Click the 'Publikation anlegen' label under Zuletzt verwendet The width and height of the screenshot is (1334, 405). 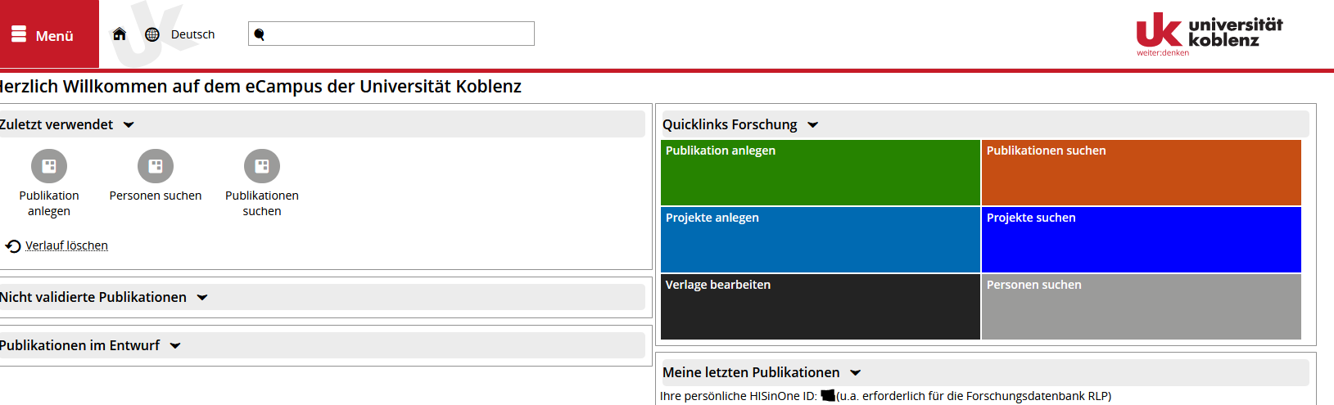coord(49,203)
